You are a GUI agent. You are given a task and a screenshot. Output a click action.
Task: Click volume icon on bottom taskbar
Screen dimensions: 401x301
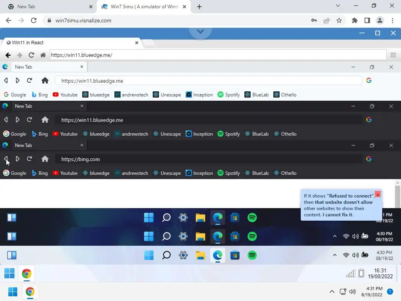352,292
